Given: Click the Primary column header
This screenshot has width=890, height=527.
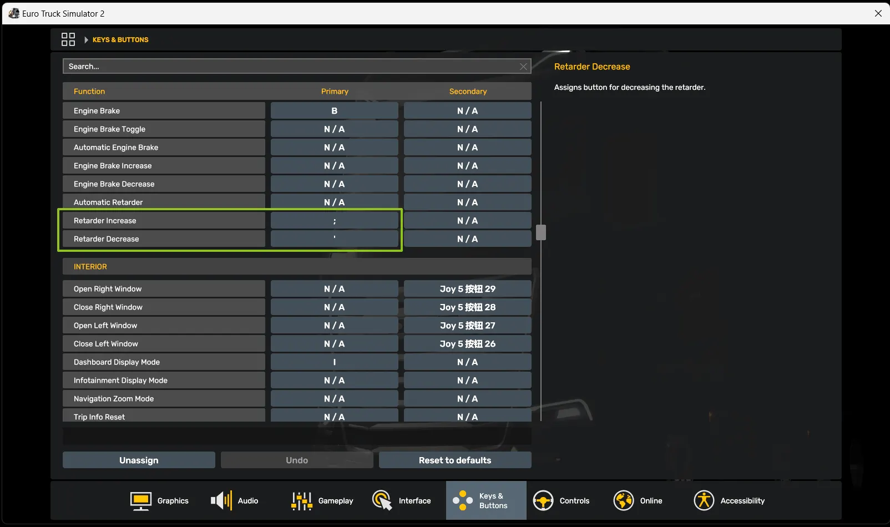Looking at the screenshot, I should click(x=335, y=92).
